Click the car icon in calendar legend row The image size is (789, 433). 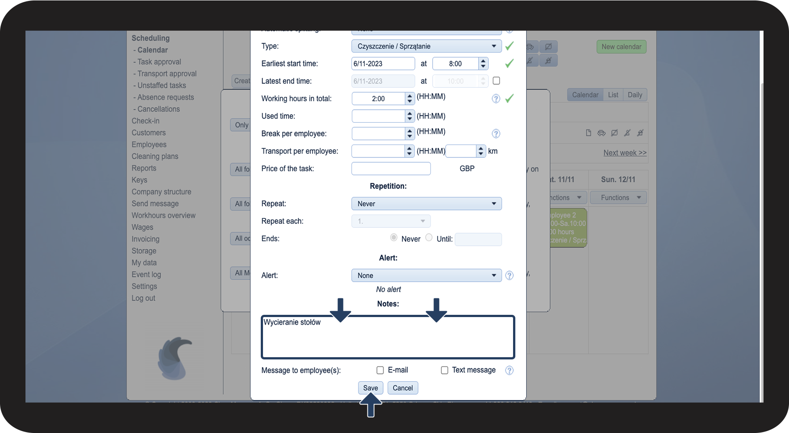point(601,133)
